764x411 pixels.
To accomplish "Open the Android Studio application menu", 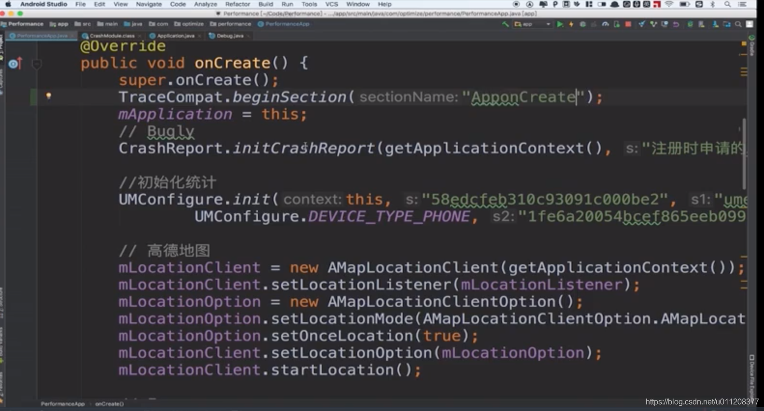I will tap(43, 4).
